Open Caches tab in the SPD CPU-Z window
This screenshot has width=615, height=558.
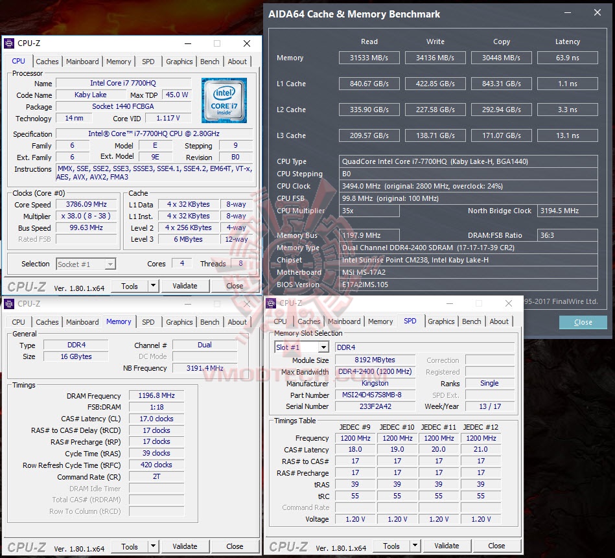309,321
